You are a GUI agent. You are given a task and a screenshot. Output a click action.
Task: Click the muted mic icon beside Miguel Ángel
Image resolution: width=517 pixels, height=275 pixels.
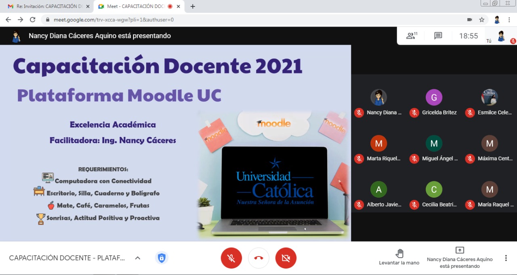click(x=414, y=159)
